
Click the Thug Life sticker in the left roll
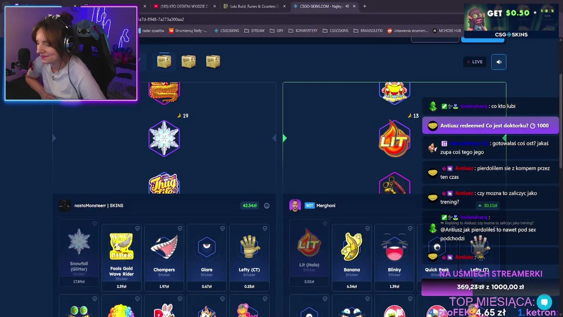coord(164,183)
